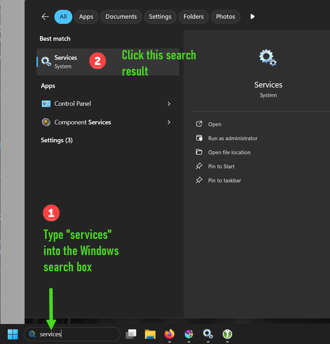This screenshot has width=330, height=344.
Task: Choose Open file location
Action: (x=229, y=152)
